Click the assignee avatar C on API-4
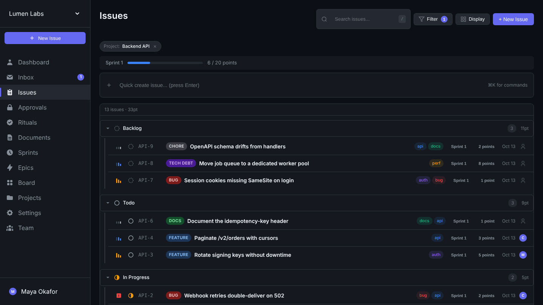Image resolution: width=543 pixels, height=305 pixels. (x=523, y=238)
